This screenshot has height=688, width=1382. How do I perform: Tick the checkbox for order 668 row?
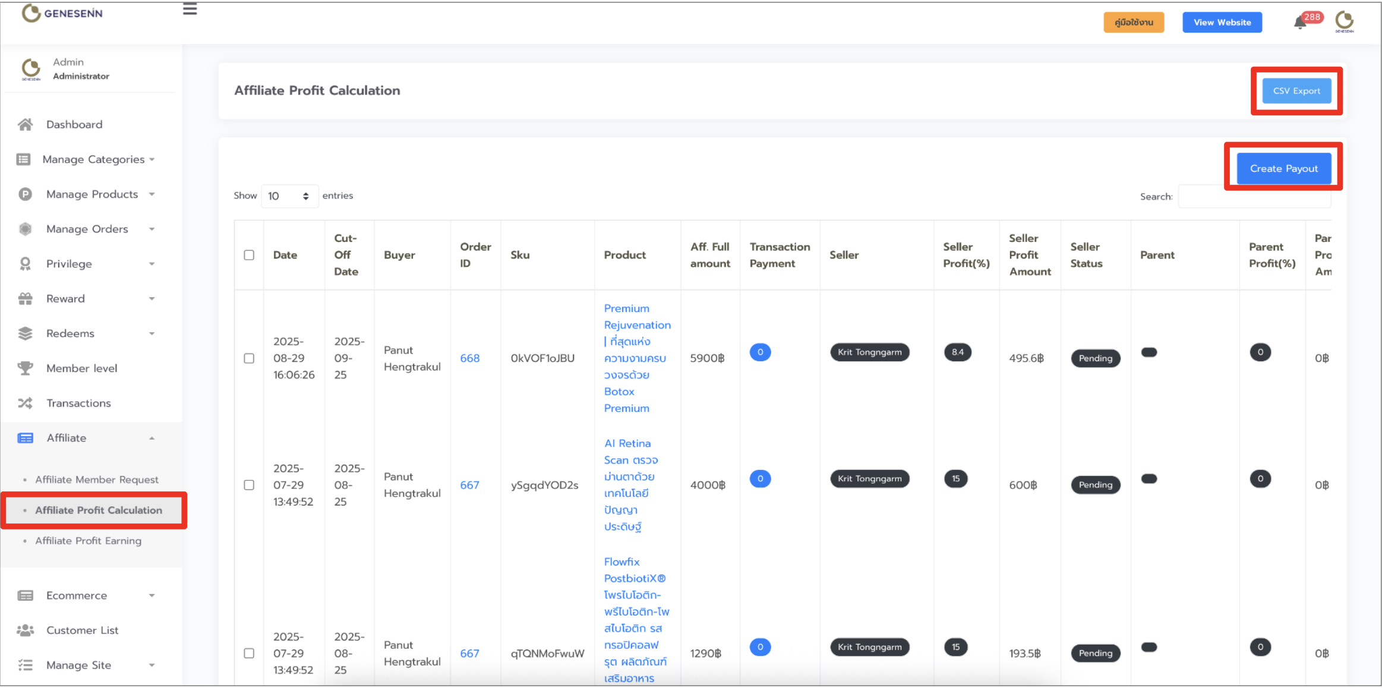point(249,358)
